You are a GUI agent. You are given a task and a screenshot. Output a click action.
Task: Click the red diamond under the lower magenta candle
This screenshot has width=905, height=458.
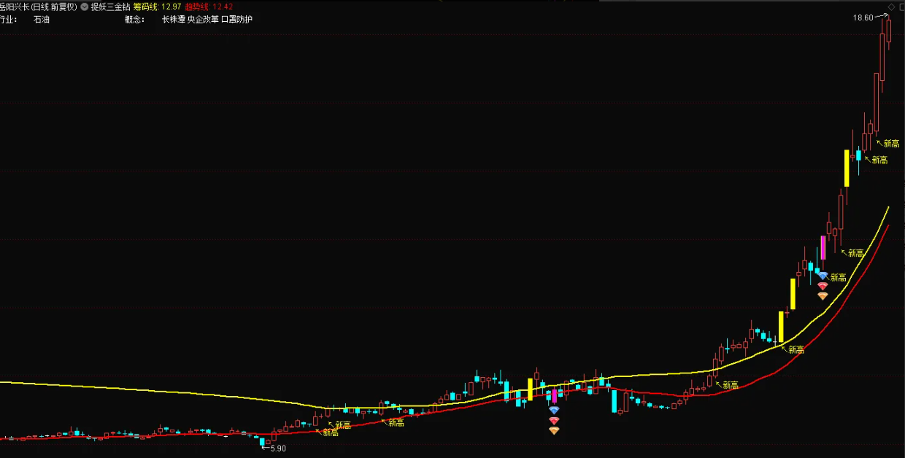point(554,421)
